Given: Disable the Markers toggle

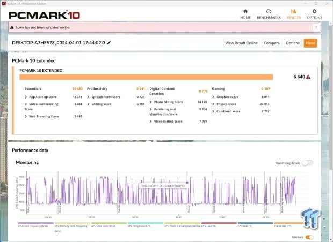Looking at the screenshot, I should [309, 237].
